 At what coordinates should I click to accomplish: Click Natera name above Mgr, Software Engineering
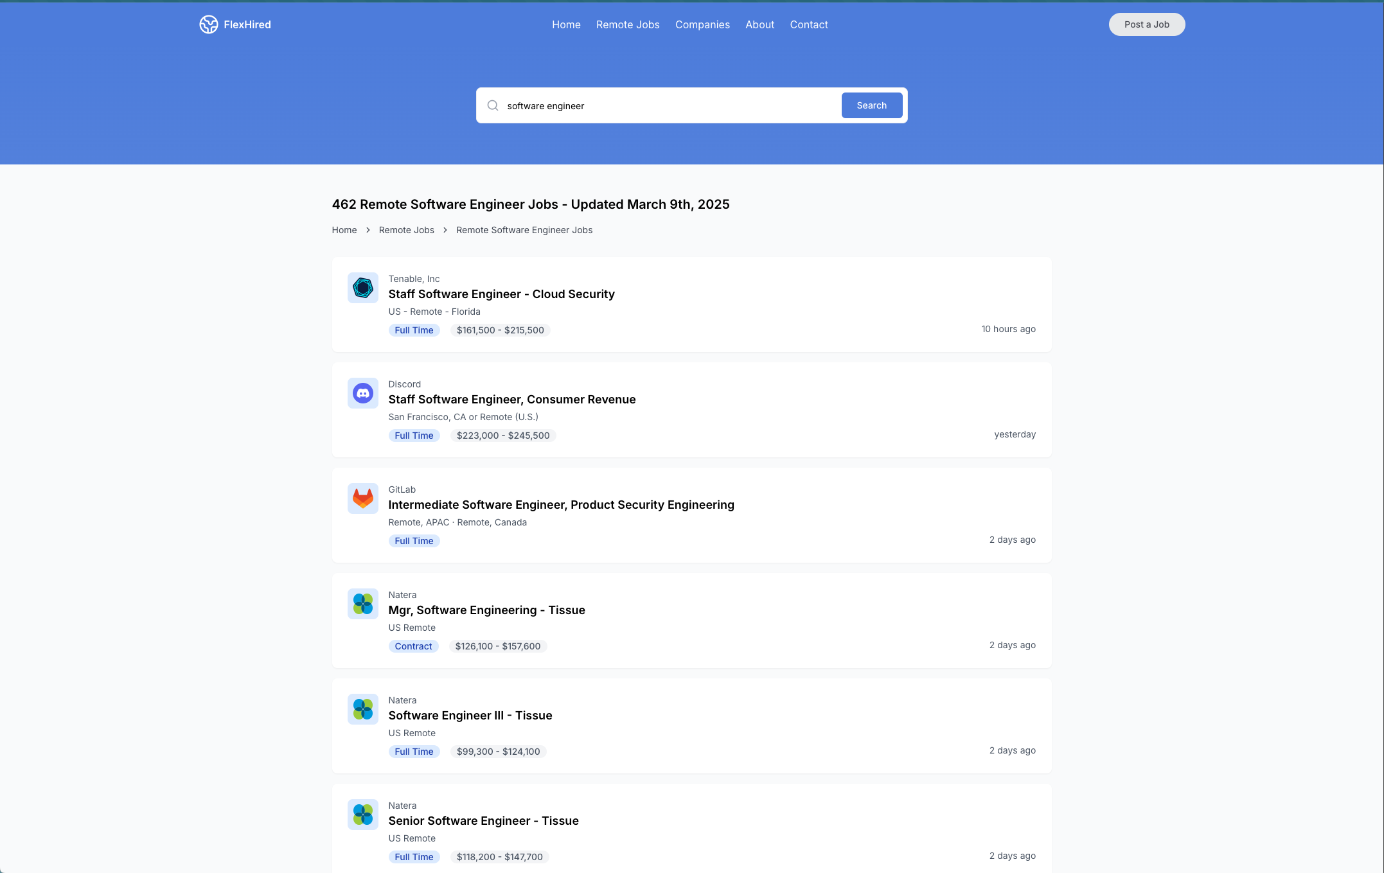click(x=403, y=595)
